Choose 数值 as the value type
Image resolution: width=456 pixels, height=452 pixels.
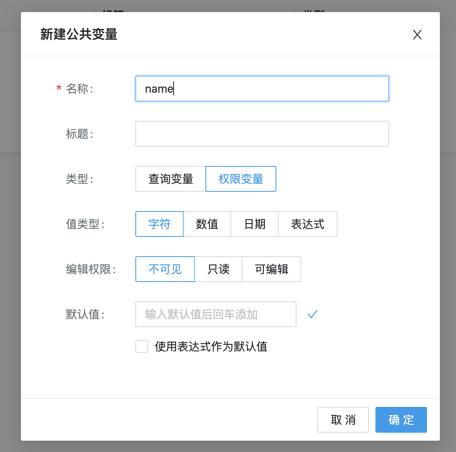click(207, 224)
